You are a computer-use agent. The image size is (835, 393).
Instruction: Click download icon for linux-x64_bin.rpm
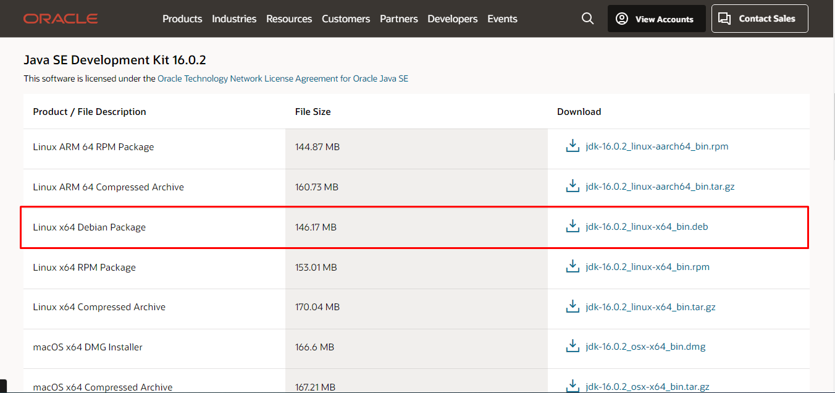coord(573,267)
